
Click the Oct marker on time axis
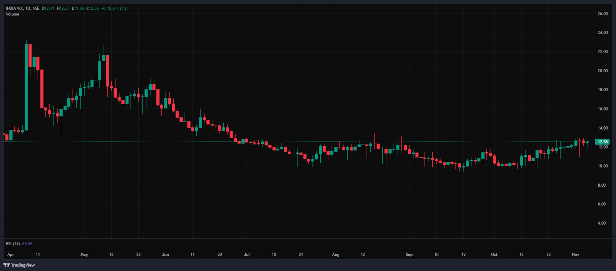point(494,254)
